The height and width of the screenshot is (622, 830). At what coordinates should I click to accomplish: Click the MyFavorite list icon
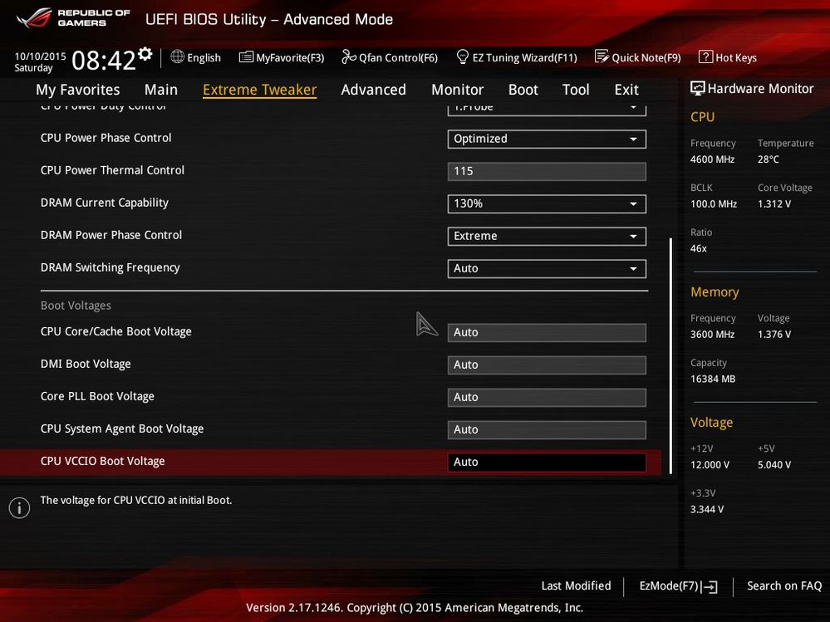point(246,57)
